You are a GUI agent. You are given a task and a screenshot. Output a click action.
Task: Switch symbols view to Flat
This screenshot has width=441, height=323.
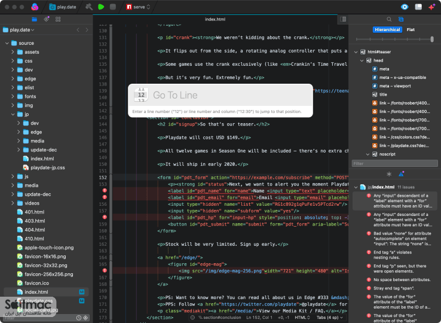pos(411,29)
